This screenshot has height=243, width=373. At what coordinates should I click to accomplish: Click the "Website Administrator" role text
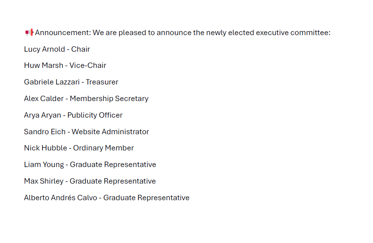pos(110,132)
